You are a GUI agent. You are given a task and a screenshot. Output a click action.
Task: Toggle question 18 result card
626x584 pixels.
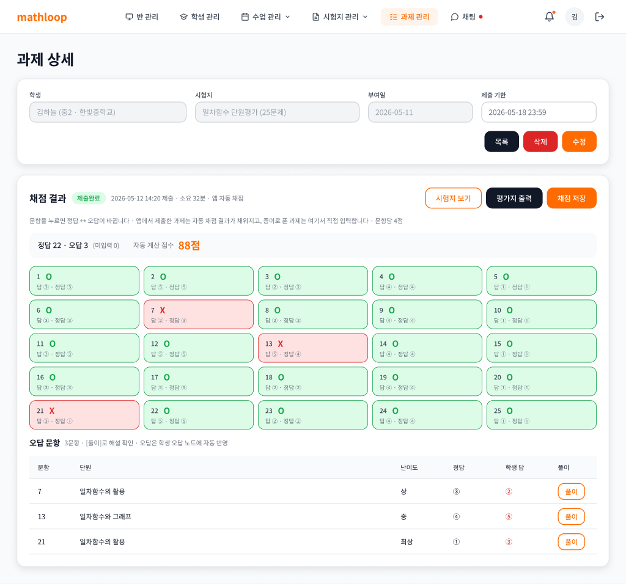pyautogui.click(x=312, y=381)
